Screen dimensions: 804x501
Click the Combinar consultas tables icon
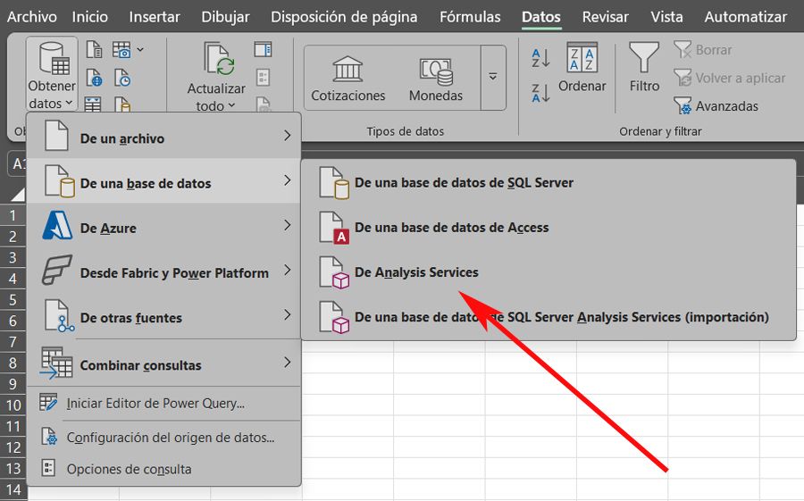pyautogui.click(x=56, y=363)
